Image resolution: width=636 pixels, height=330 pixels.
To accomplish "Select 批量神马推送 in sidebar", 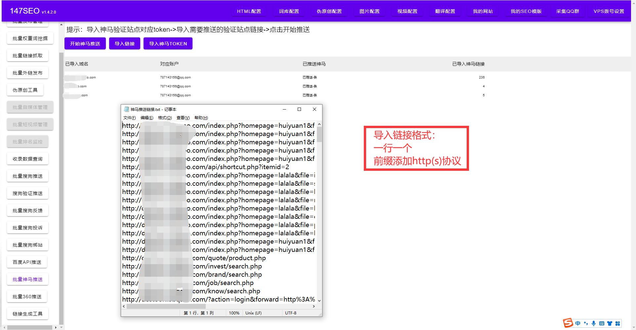I will [27, 279].
